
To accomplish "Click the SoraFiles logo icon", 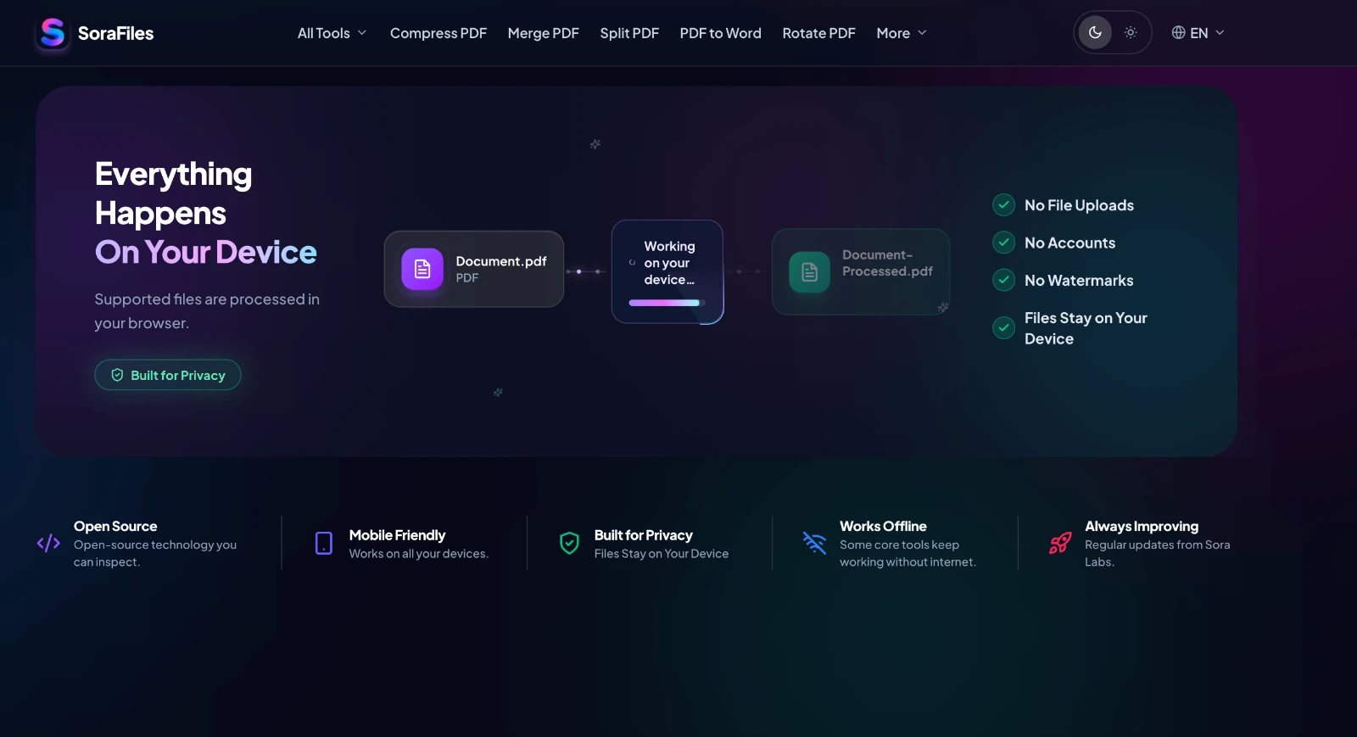I will pyautogui.click(x=53, y=33).
